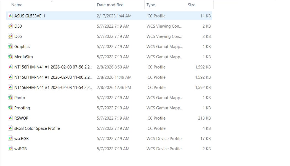Click the 1,592 KB size for 07-56 profile
Viewport: 290px width, 166px height.
tap(203, 67)
